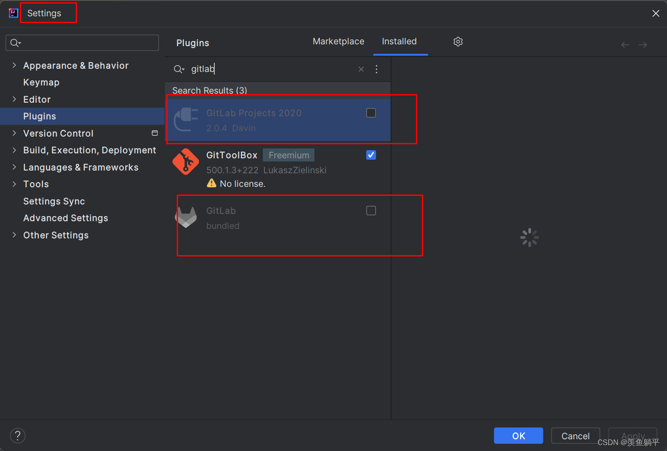
Task: Click the GitLab fox plugin icon
Action: click(186, 217)
